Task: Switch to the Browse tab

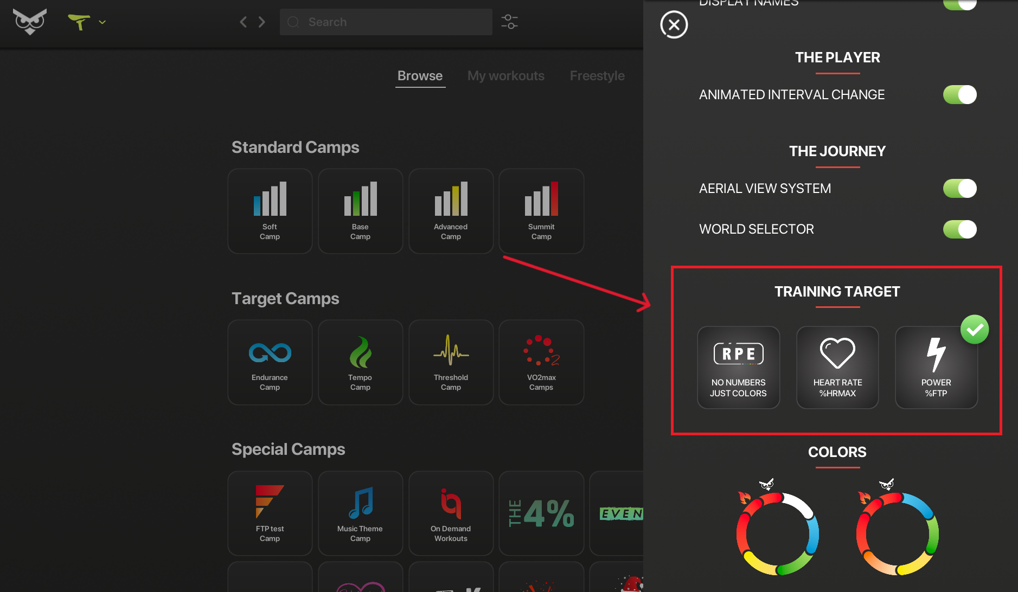Action: [x=420, y=76]
